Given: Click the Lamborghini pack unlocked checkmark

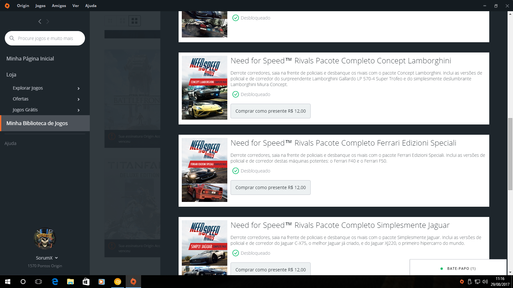Looking at the screenshot, I should (x=236, y=94).
